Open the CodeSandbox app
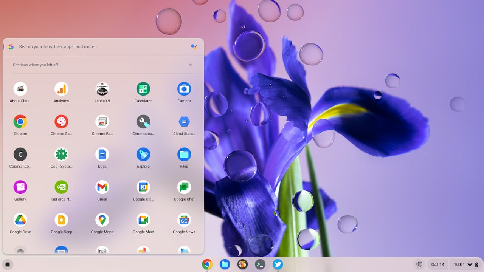Screen dimensions: 484x272 20,155
